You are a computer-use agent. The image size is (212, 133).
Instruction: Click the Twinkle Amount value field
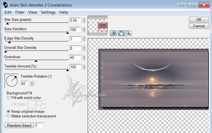[x=75, y=67]
